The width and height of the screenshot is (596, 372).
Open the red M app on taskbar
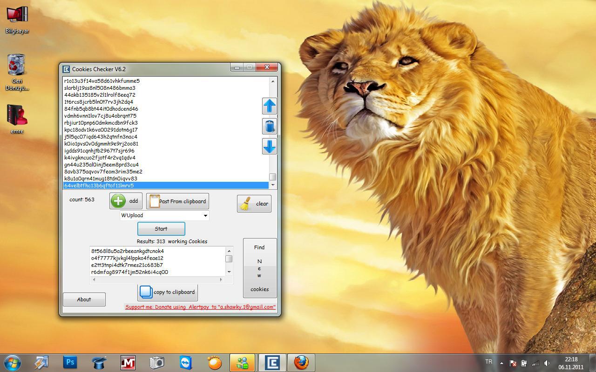128,362
